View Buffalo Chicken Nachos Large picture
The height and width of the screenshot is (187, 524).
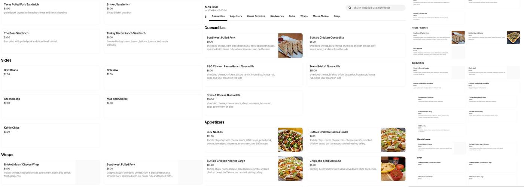pyautogui.click(x=290, y=169)
